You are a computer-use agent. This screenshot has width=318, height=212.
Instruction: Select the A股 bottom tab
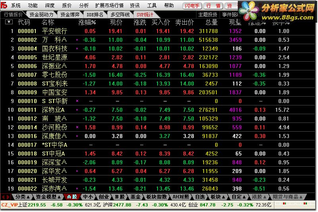pyautogui.click(x=72, y=197)
